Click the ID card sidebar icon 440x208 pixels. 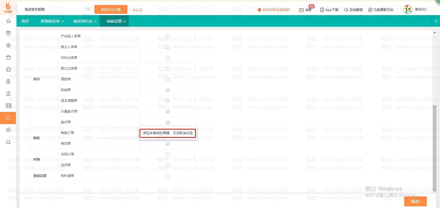click(x=8, y=106)
